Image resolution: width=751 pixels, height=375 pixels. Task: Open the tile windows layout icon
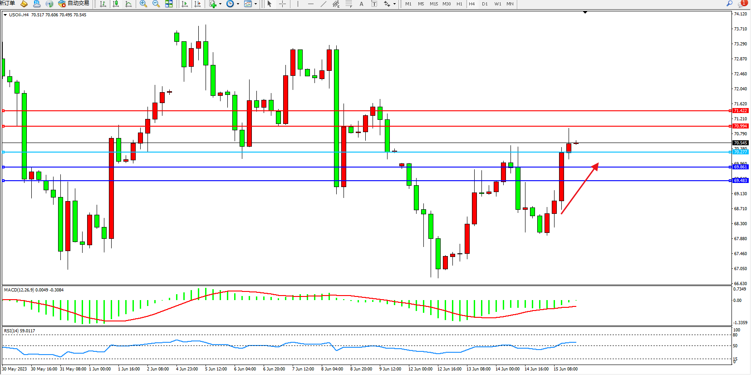tap(169, 4)
